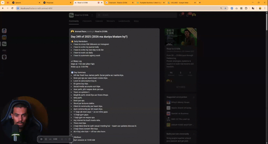Open Ammad Raza author profile link
268x144 pixels.
pos(80,32)
